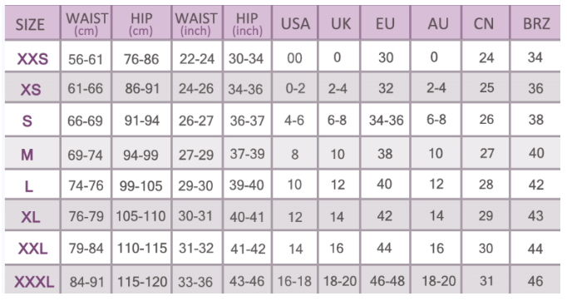This screenshot has height=301, width=567.
Task: Select the M size row label
Action: pyautogui.click(x=27, y=155)
